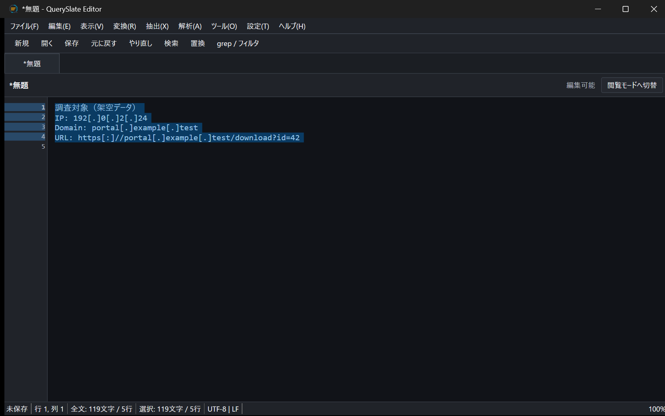
Task: Click the URL: https[:]//portal line
Action: [177, 138]
